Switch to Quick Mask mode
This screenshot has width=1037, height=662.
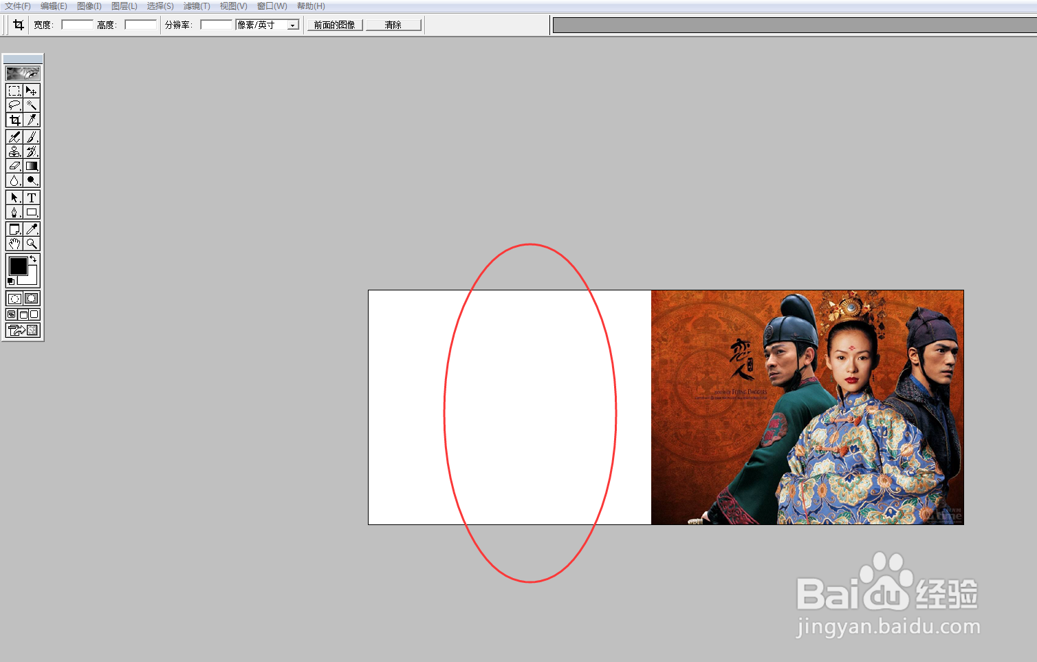(x=32, y=298)
